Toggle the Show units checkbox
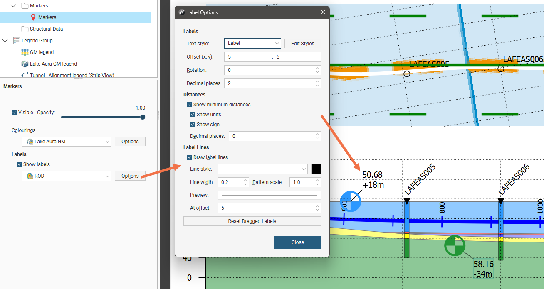The image size is (544, 289). click(x=193, y=115)
